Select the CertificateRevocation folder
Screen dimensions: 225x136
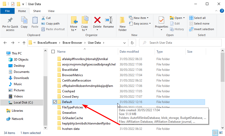[x=76, y=81]
